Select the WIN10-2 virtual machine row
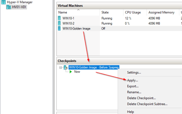The image size is (182, 114). coord(119,23)
